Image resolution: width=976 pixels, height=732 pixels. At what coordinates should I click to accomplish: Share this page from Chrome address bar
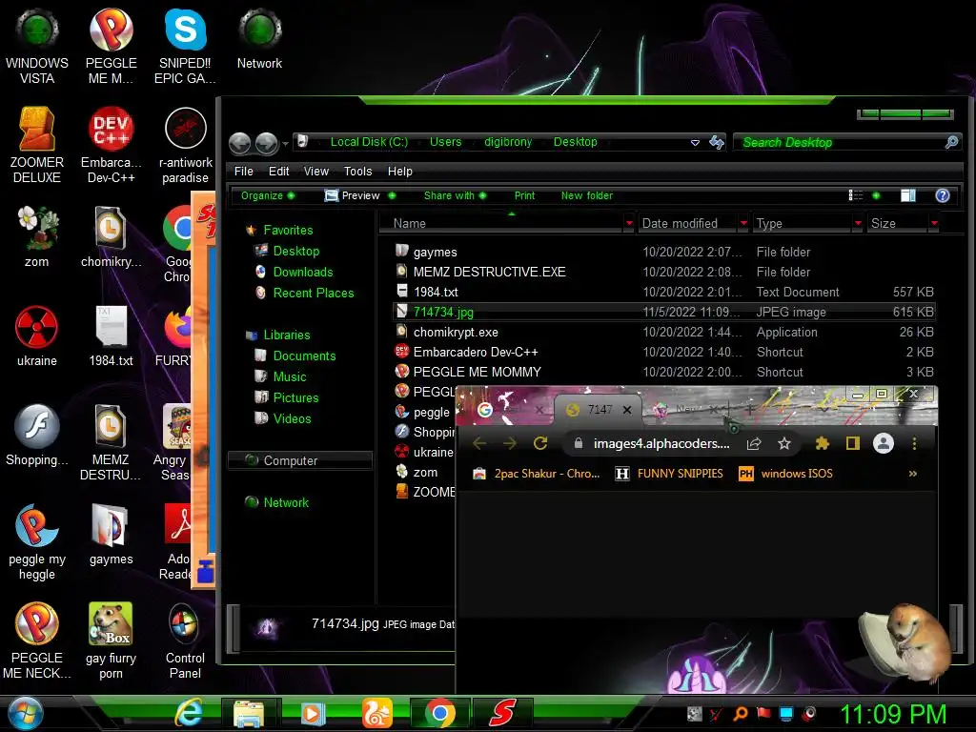754,443
